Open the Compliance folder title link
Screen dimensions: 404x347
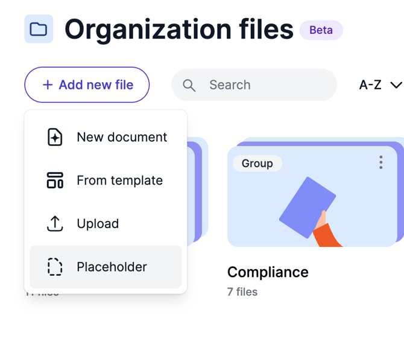point(268,272)
